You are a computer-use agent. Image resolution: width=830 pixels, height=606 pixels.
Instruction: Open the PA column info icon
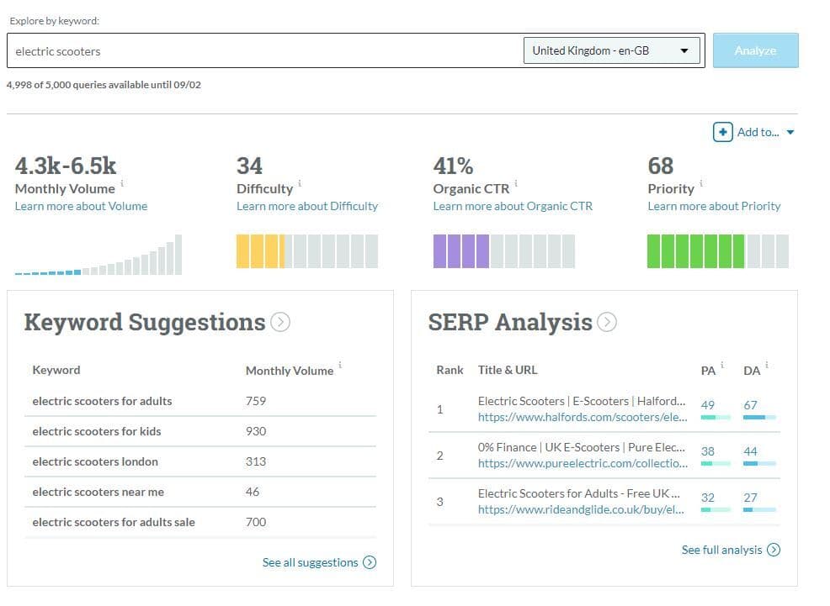[722, 365]
